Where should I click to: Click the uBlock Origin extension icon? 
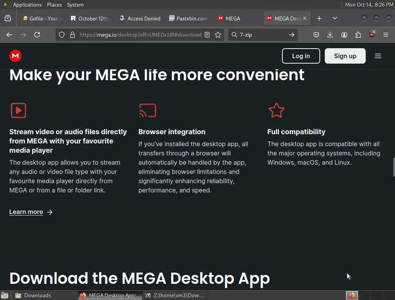[x=372, y=34]
